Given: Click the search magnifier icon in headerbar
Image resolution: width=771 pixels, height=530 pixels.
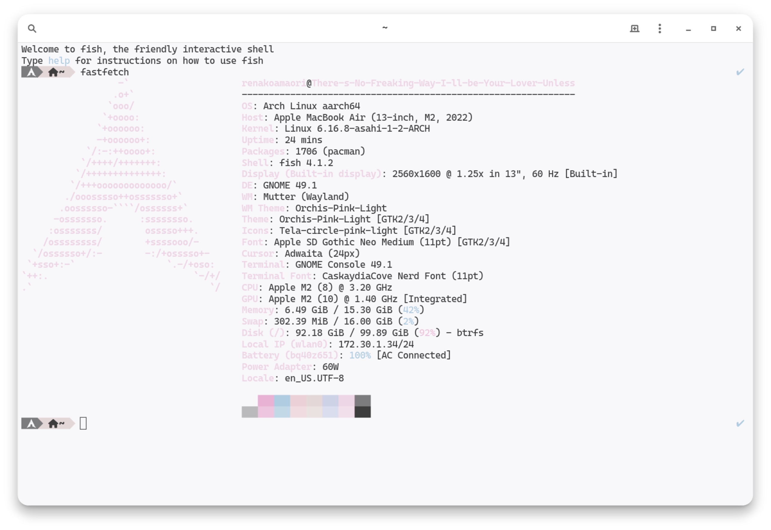Looking at the screenshot, I should (32, 29).
